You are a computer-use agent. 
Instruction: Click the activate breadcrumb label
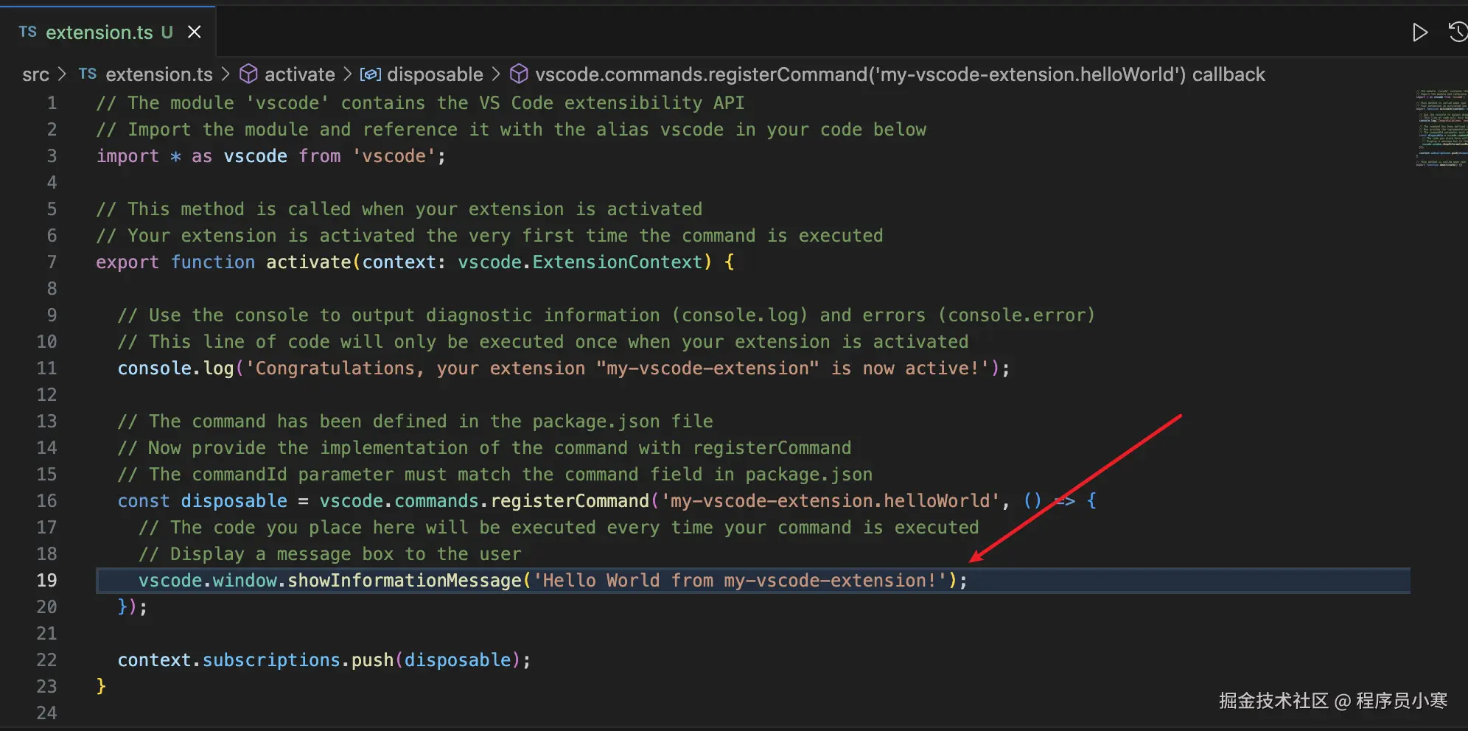[x=299, y=74]
